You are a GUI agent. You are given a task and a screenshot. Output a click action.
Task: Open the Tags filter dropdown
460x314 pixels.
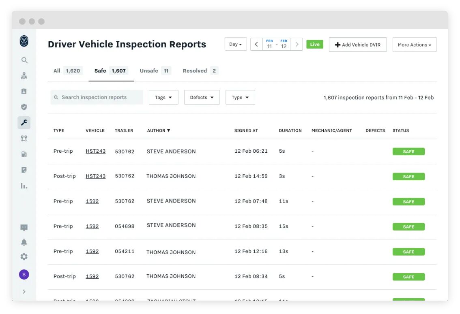pos(163,97)
